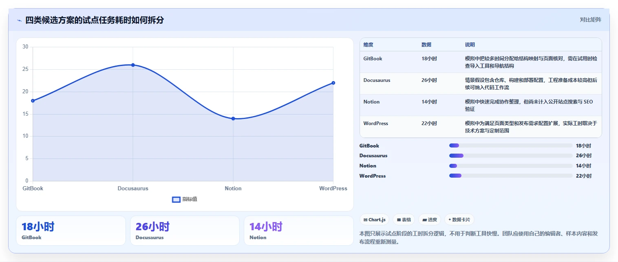Click the 对比矩阵 label

coord(590,20)
